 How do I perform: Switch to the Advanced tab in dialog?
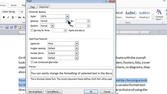click(x=44, y=7)
